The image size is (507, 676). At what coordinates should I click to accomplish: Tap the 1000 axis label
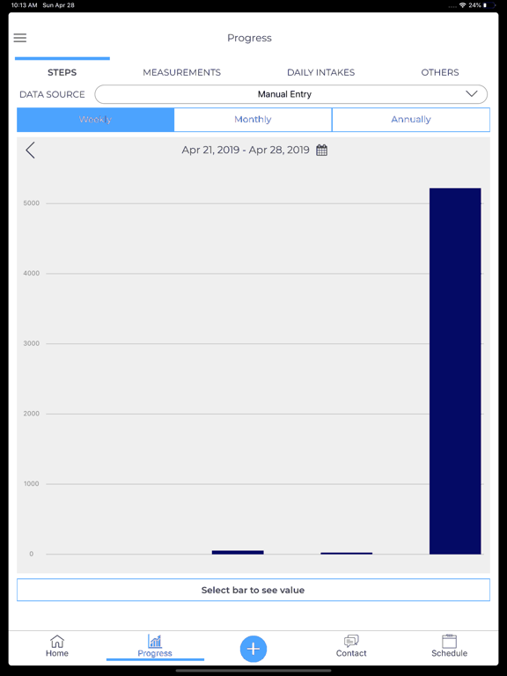pos(32,484)
